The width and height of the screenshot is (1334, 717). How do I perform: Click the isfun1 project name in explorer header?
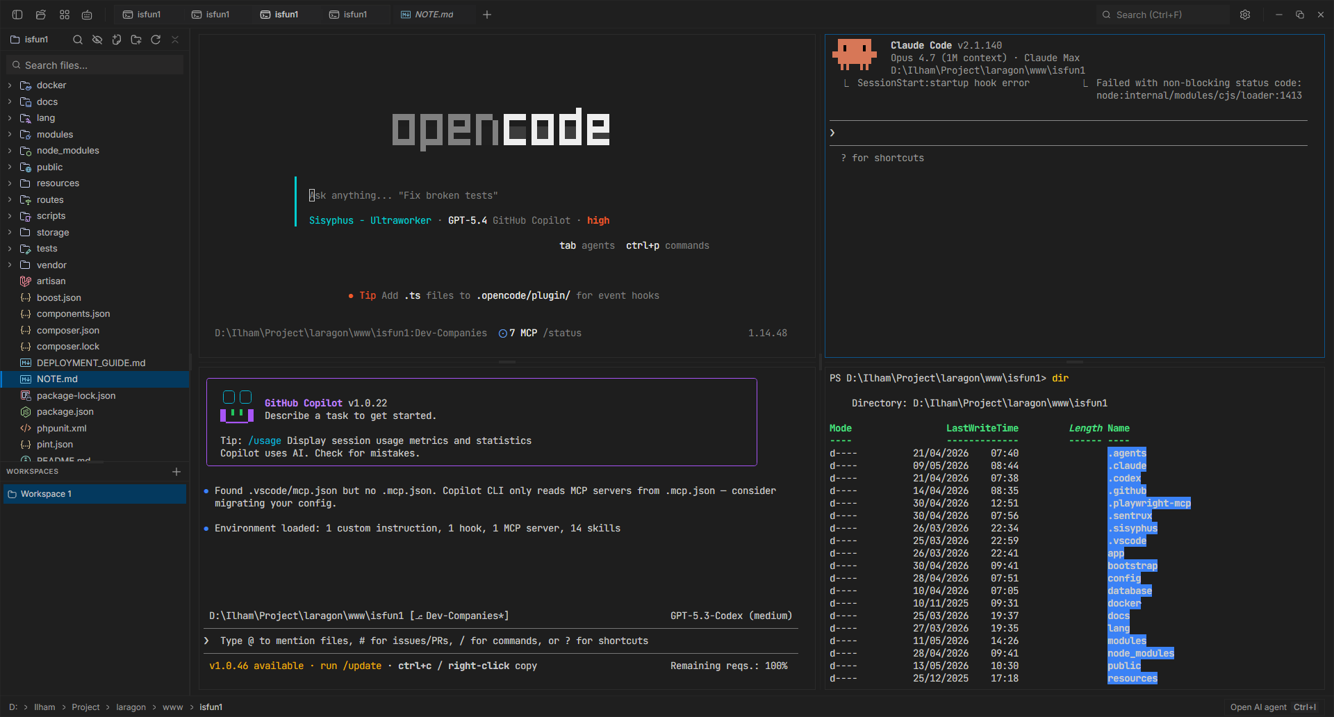37,40
